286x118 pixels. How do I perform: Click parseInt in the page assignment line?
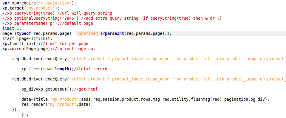pyautogui.click(x=114, y=34)
